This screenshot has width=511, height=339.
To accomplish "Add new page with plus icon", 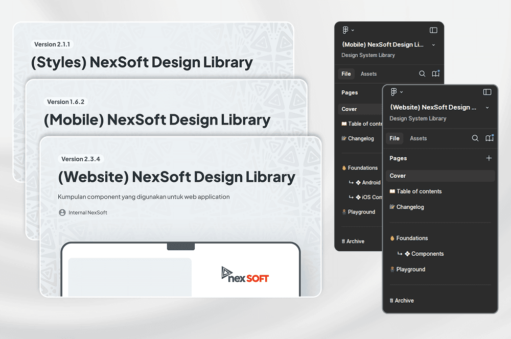I will click(489, 158).
